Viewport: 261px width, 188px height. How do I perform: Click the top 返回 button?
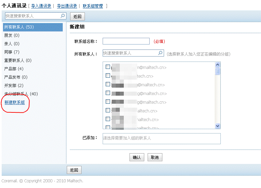click(77, 16)
